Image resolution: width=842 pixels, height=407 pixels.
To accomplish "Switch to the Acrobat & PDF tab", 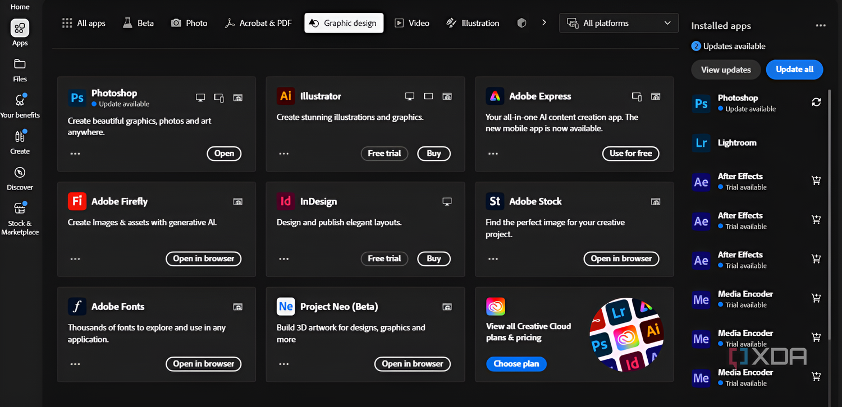I will pyautogui.click(x=258, y=23).
